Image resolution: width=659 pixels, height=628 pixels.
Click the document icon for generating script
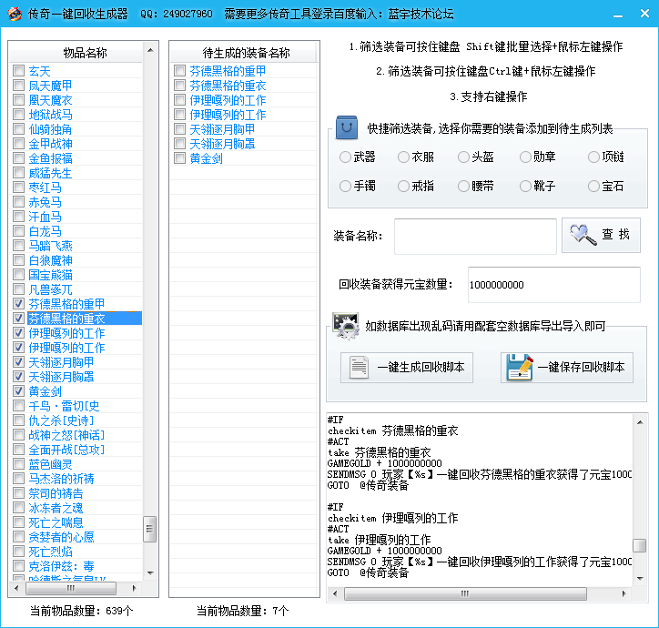click(x=359, y=367)
